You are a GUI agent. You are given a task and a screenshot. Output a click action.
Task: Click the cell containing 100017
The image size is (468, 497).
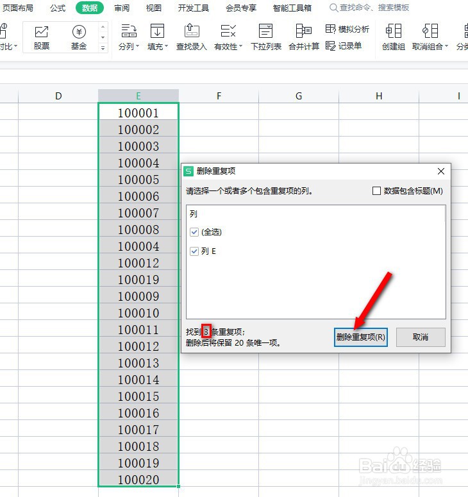click(138, 430)
